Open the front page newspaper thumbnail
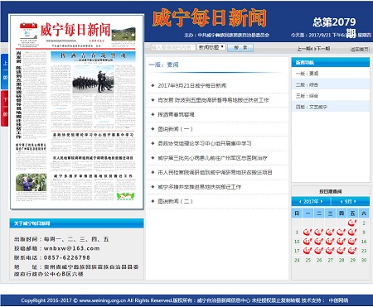This screenshot has height=307, width=373. click(x=77, y=112)
